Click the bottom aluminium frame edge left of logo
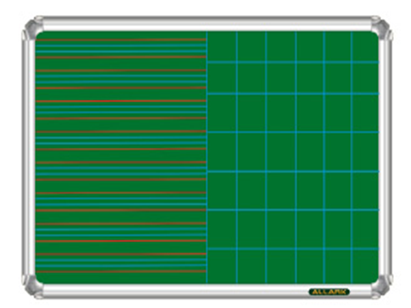This screenshot has height=308, width=411. tap(171, 290)
